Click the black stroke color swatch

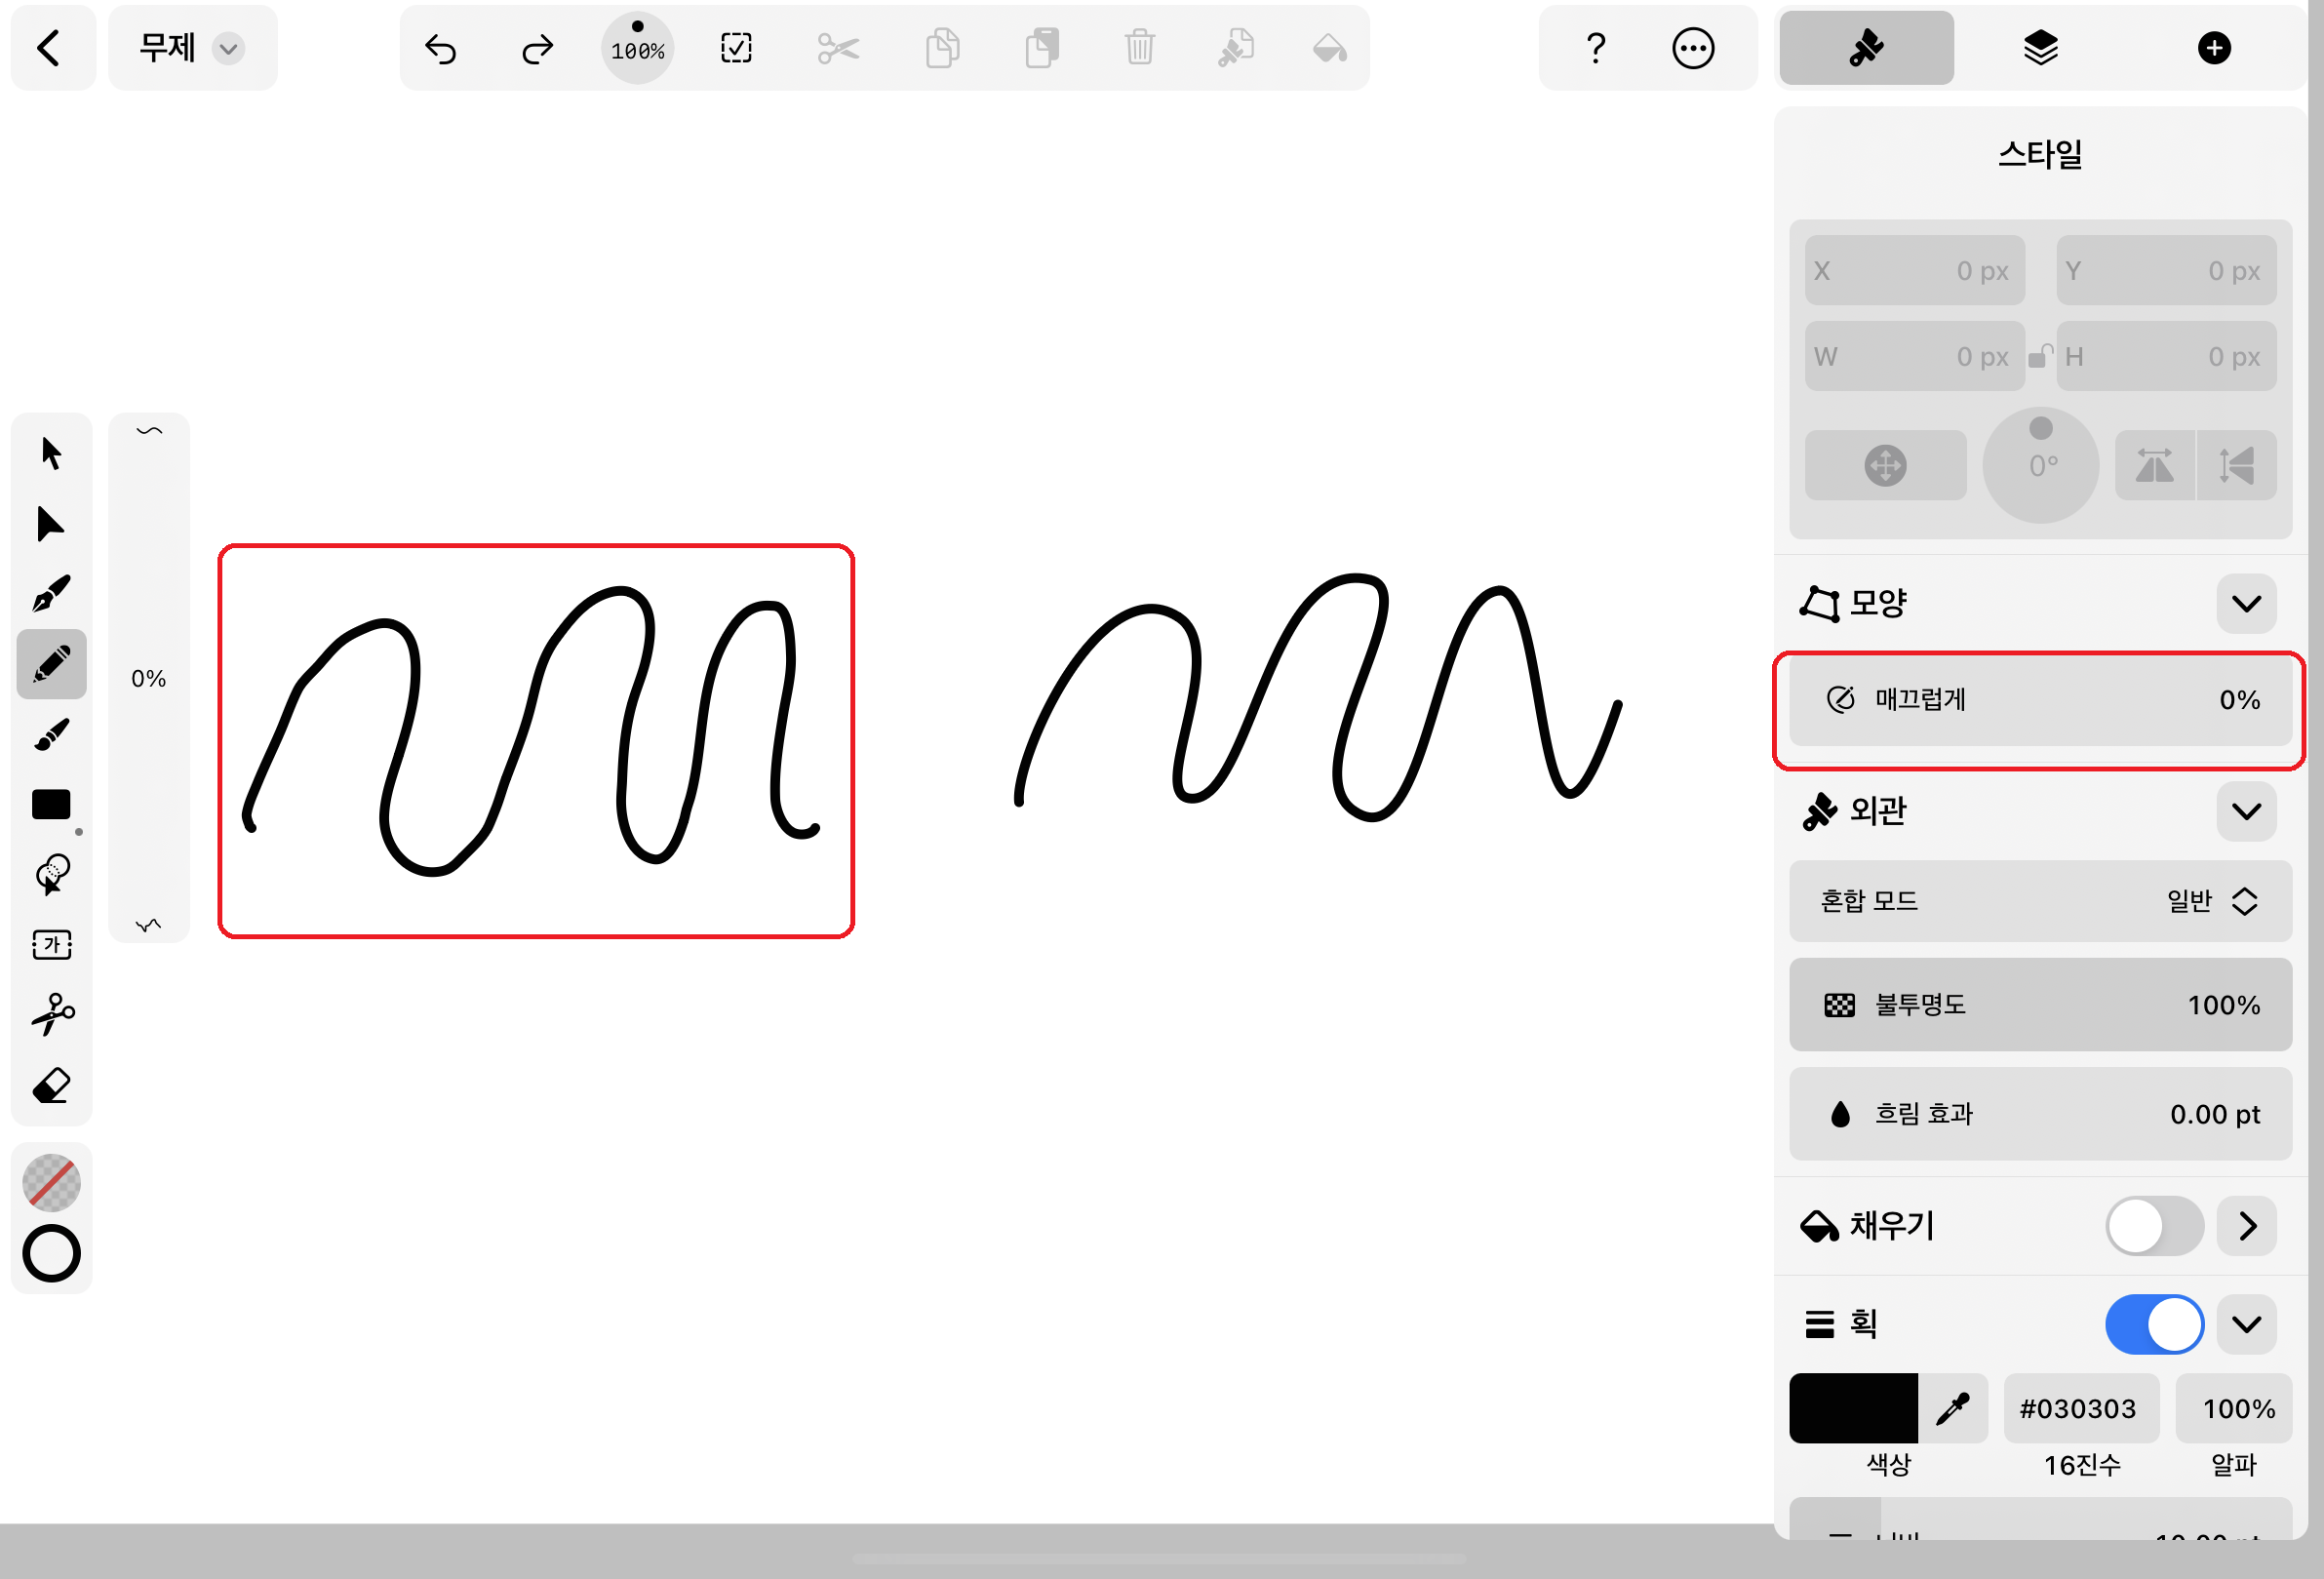click(x=1853, y=1408)
